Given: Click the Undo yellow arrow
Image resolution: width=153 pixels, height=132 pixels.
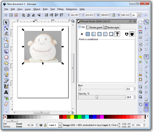Looking at the screenshot, I should point(141,57).
